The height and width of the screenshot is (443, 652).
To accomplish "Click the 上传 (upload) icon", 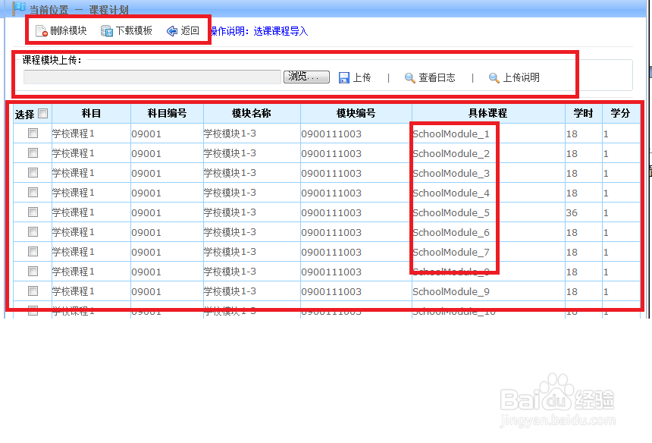I will point(346,77).
